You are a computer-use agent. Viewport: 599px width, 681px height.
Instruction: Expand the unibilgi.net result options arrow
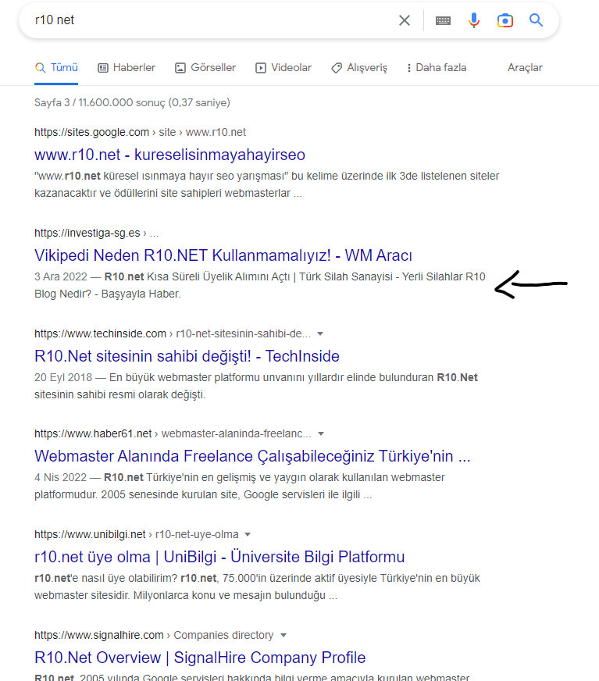click(248, 535)
